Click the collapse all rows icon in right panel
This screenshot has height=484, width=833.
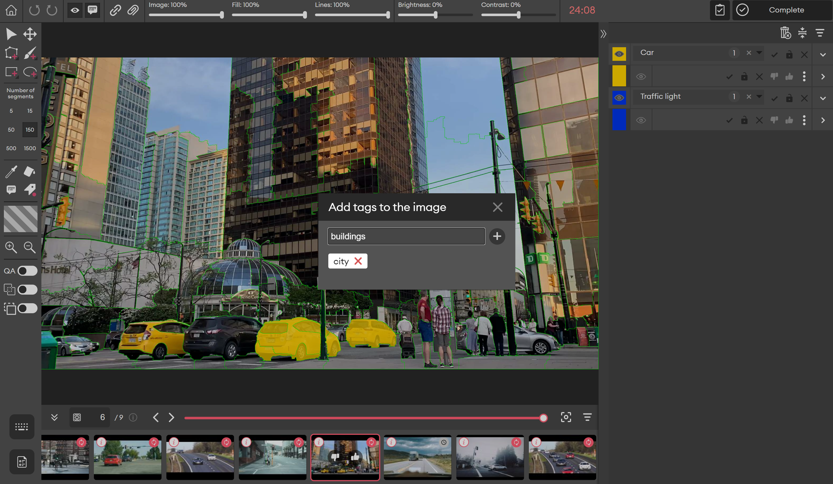(x=802, y=33)
